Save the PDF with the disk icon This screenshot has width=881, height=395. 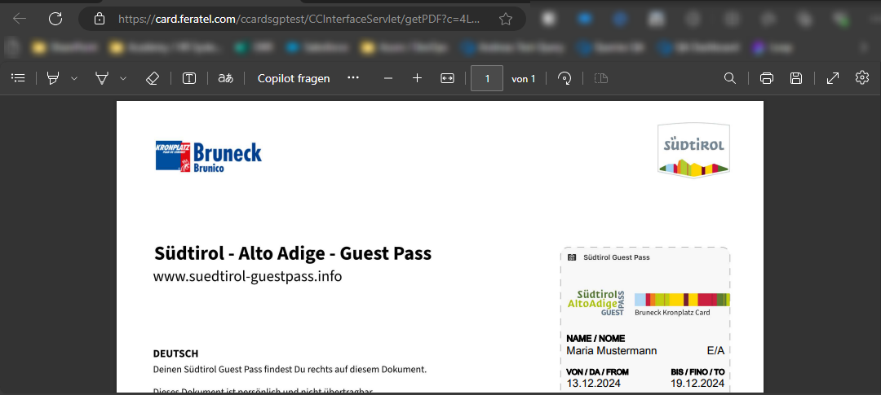[796, 78]
